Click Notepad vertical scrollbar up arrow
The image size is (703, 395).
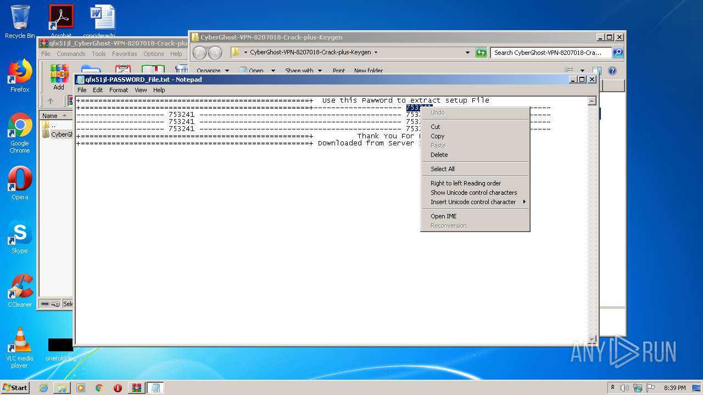[592, 101]
